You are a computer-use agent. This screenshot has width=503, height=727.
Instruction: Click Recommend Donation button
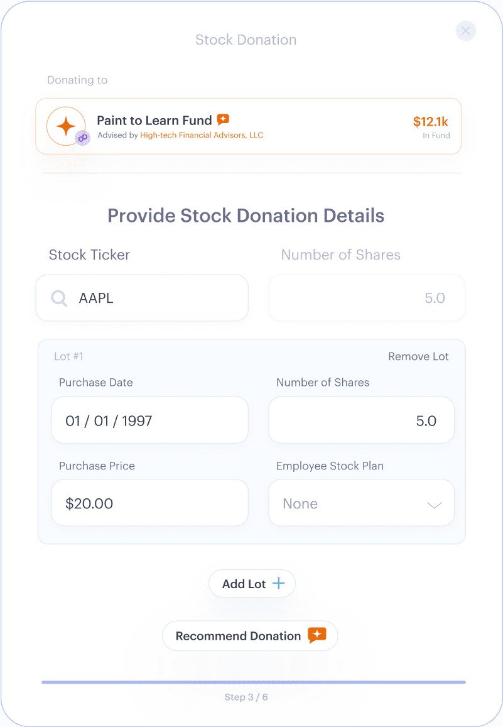coord(239,636)
